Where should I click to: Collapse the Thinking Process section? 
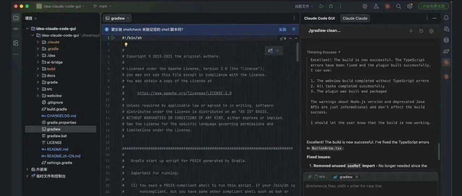324,52
